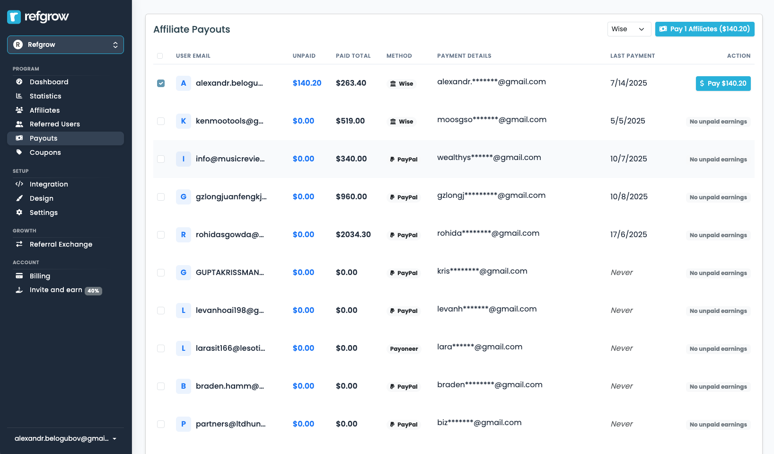
Task: Click Pay 1 Affiliates ($140.20) button
Action: tap(704, 29)
